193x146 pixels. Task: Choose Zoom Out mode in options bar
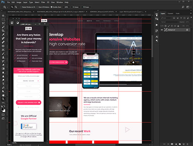tap(16, 7)
